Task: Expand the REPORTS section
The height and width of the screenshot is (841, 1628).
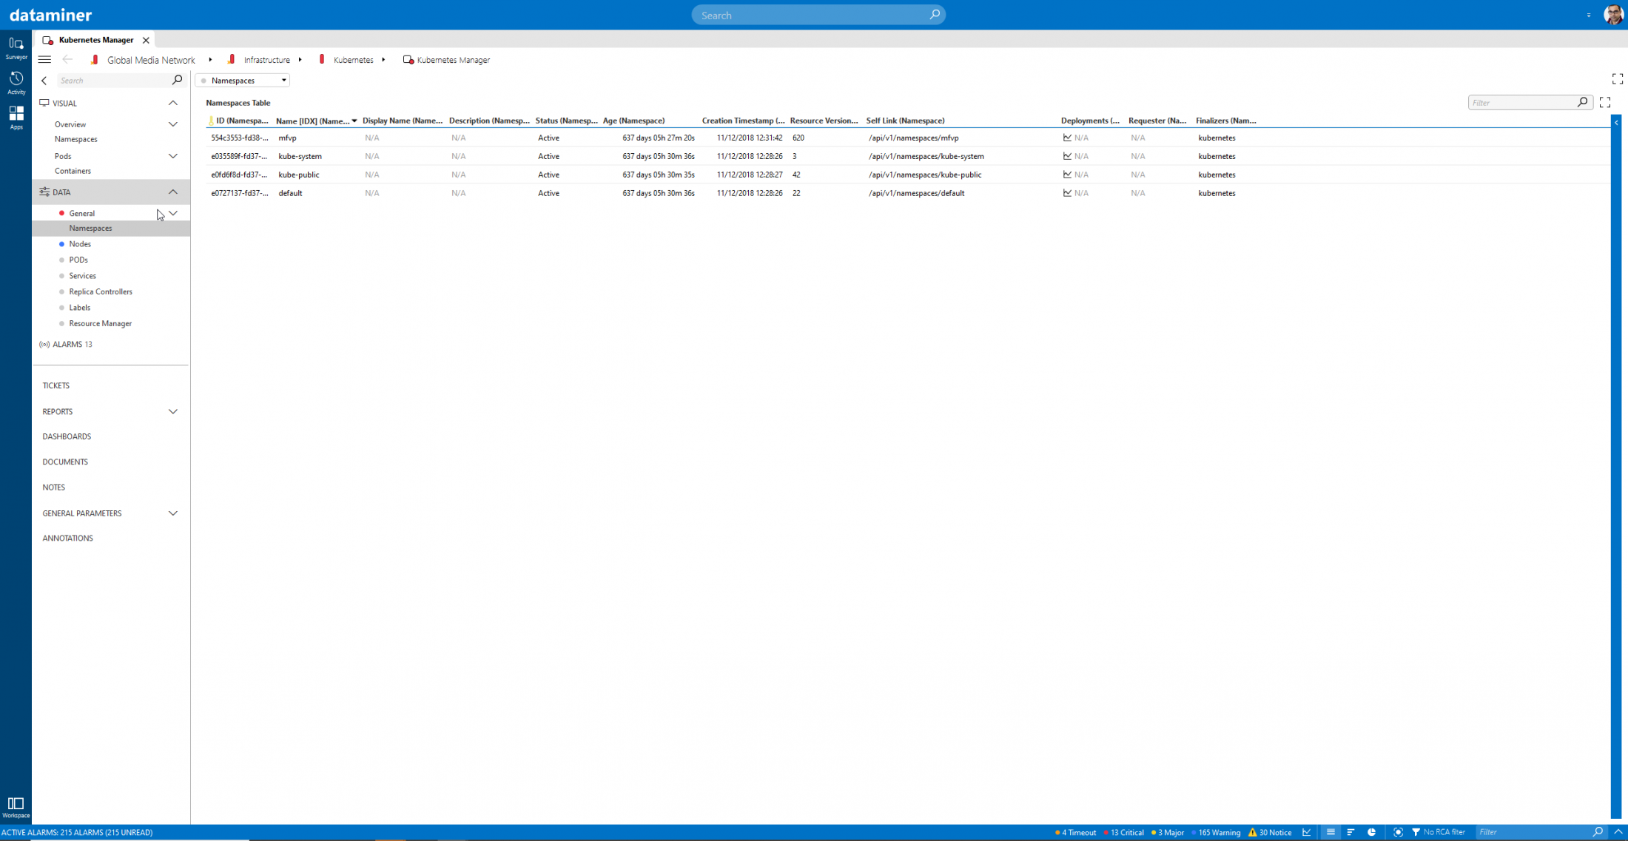Action: pos(173,411)
